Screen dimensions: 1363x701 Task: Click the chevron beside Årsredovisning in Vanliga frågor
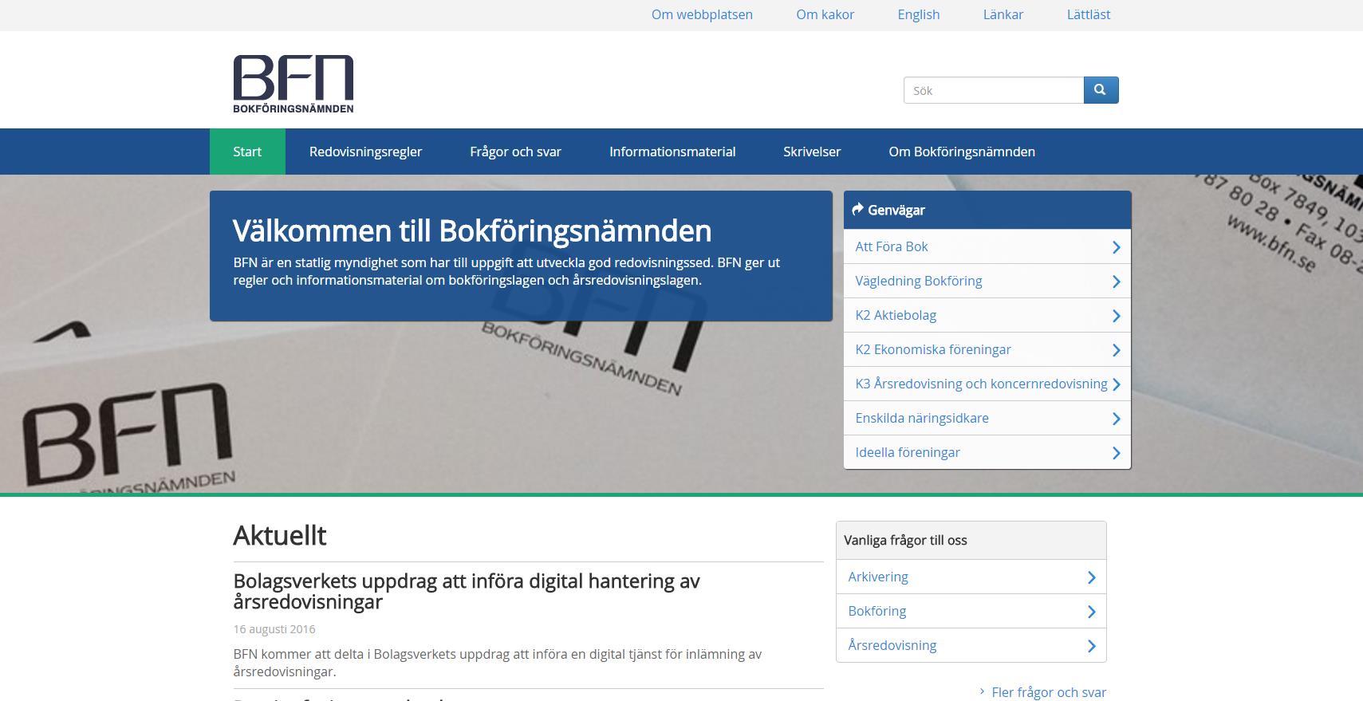tap(1091, 646)
